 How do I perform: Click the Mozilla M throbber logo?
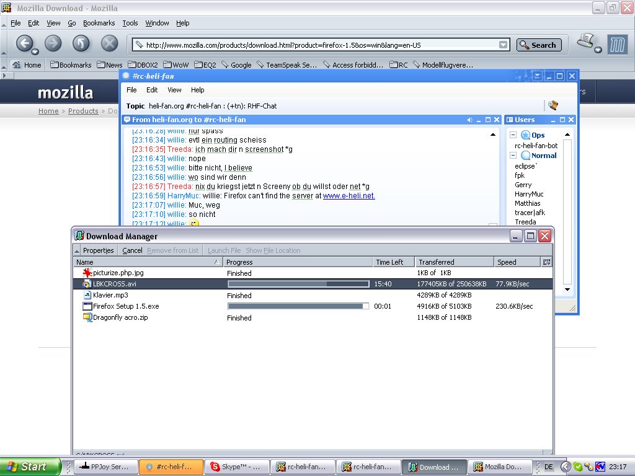[x=617, y=44]
